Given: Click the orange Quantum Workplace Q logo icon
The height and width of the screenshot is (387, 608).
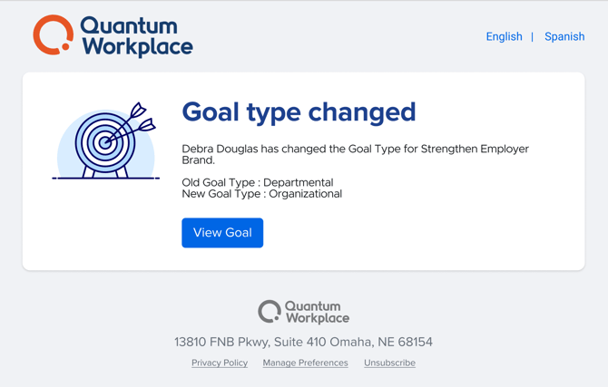Looking at the screenshot, I should 53,35.
